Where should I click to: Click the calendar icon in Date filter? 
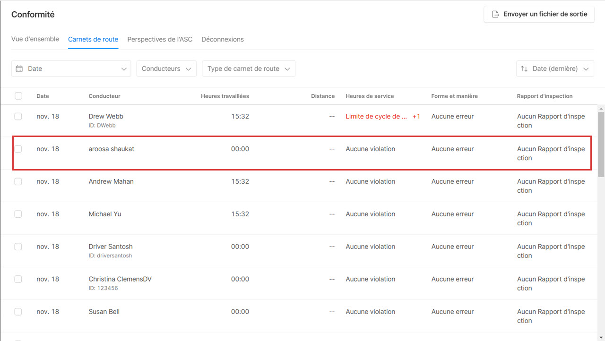click(19, 68)
